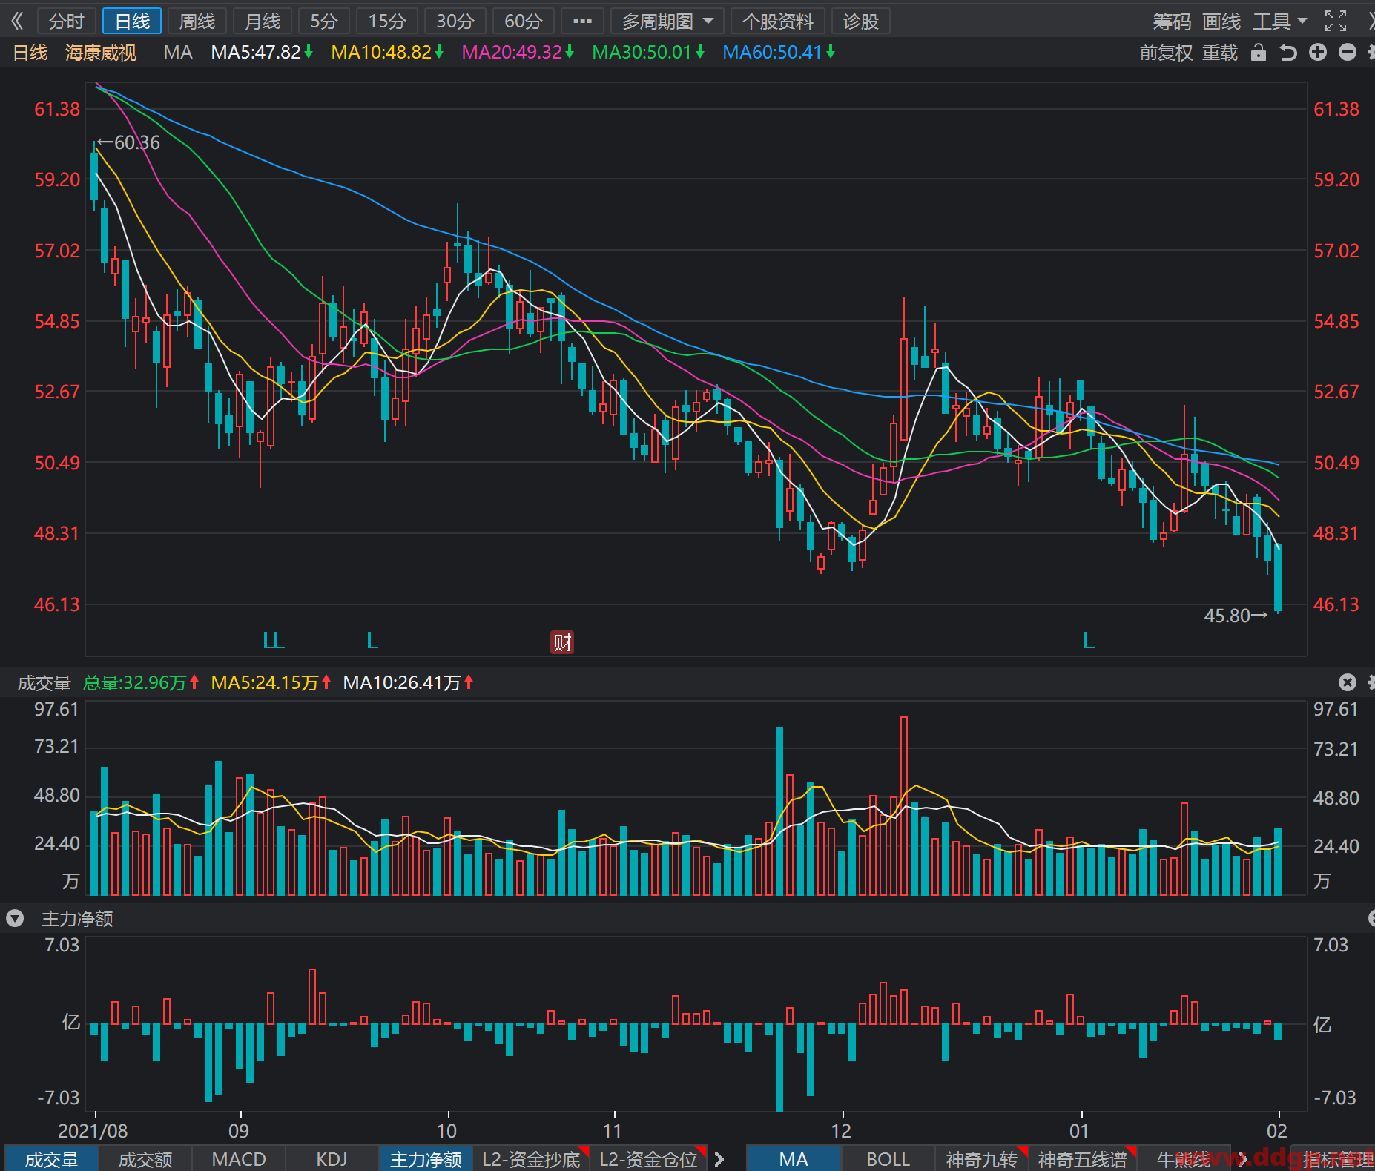Show more periods via ellipsis button
1375x1171 pixels.
click(x=583, y=22)
